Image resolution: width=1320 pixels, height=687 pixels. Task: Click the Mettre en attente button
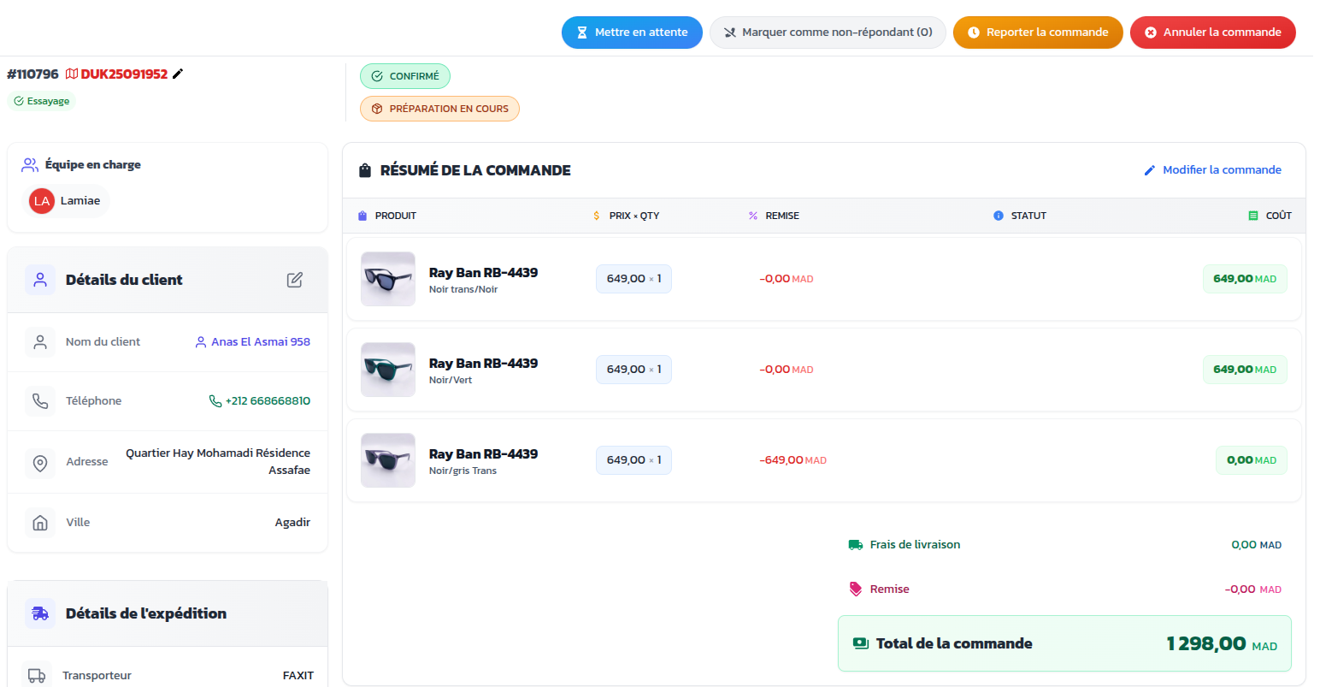coord(632,33)
